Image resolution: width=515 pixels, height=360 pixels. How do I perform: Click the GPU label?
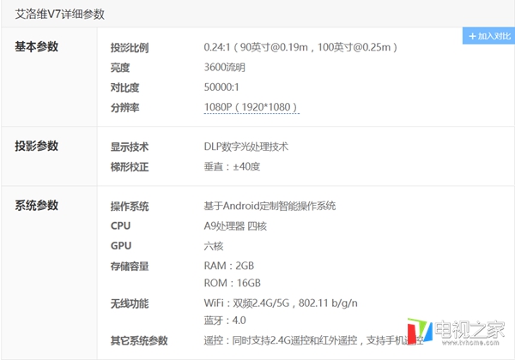point(121,246)
